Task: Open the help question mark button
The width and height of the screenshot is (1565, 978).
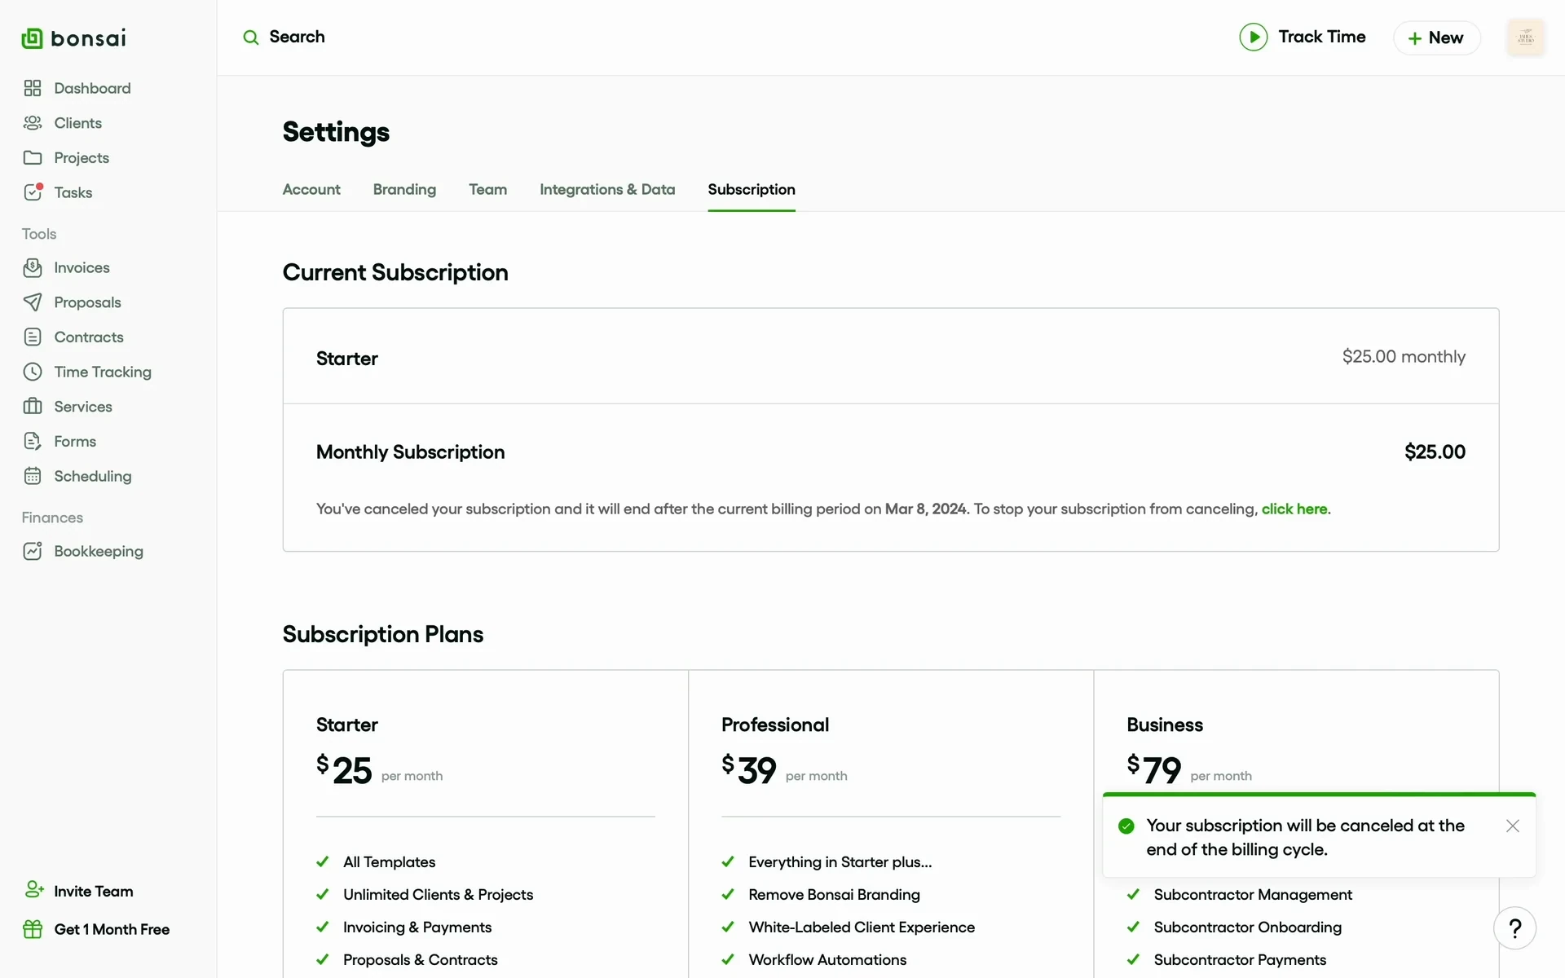Action: 1514,928
